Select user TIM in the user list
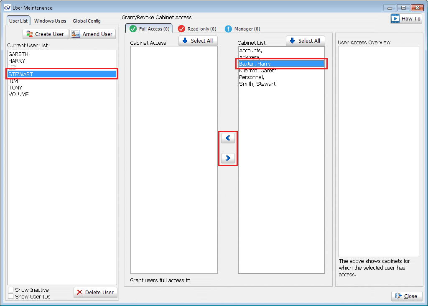Image resolution: width=428 pixels, height=306 pixels. click(62, 81)
